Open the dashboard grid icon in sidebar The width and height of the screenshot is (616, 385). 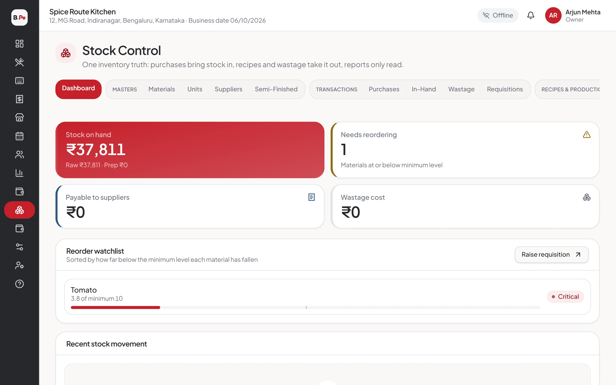20,44
